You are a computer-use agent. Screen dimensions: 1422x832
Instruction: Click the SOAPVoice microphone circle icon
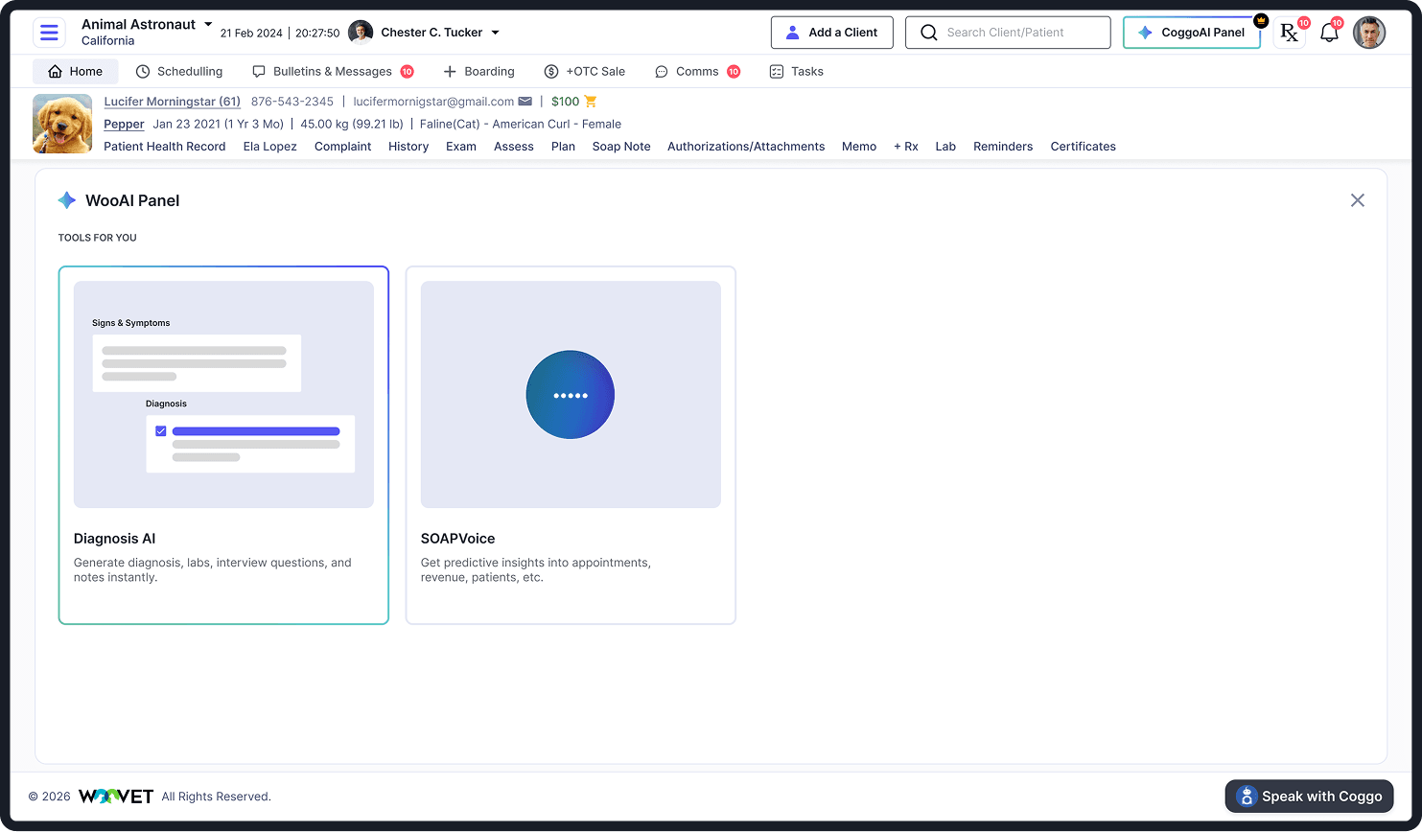click(x=571, y=395)
